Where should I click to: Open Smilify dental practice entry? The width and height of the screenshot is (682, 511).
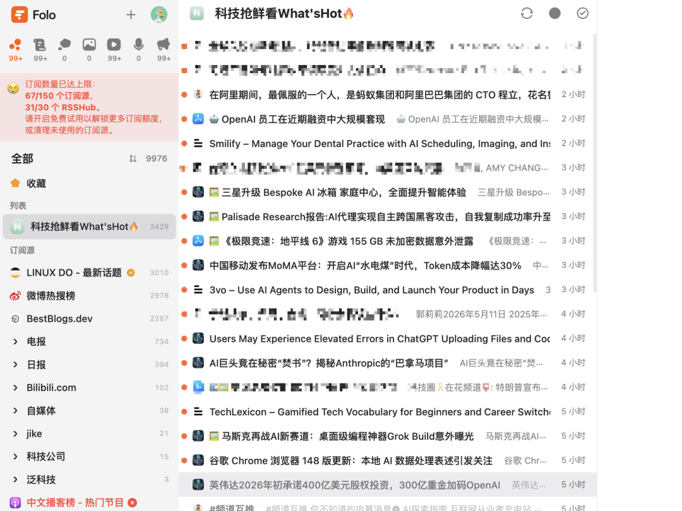click(387, 143)
